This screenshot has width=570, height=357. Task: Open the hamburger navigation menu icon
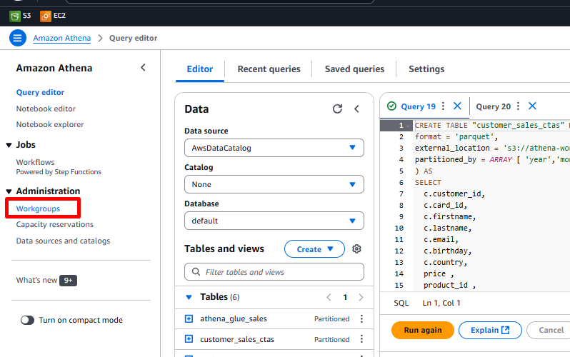(17, 38)
